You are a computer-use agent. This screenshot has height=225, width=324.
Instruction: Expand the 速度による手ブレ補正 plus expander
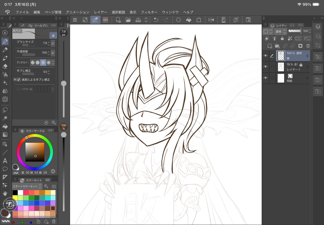tap(15, 80)
